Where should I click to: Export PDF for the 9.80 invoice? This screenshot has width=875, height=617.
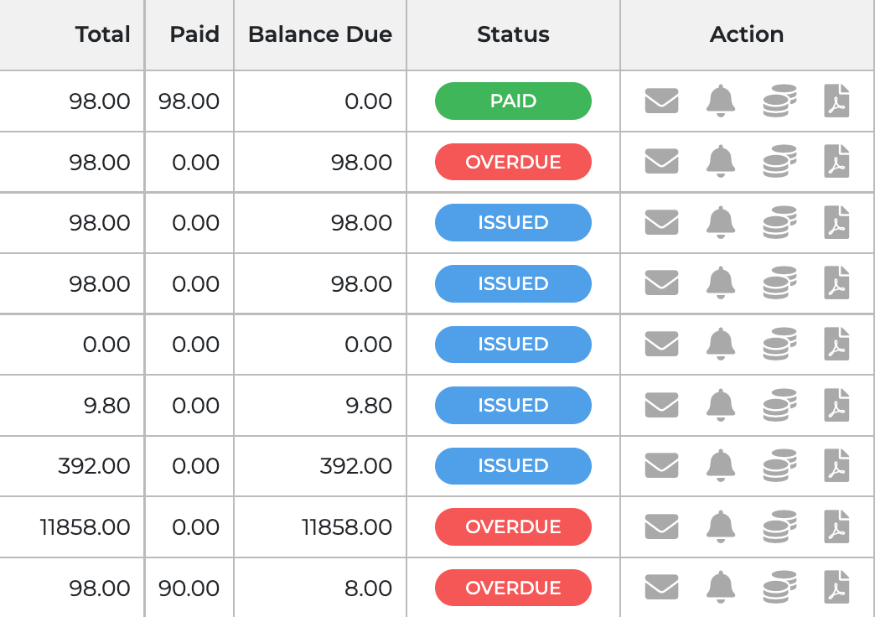(836, 406)
